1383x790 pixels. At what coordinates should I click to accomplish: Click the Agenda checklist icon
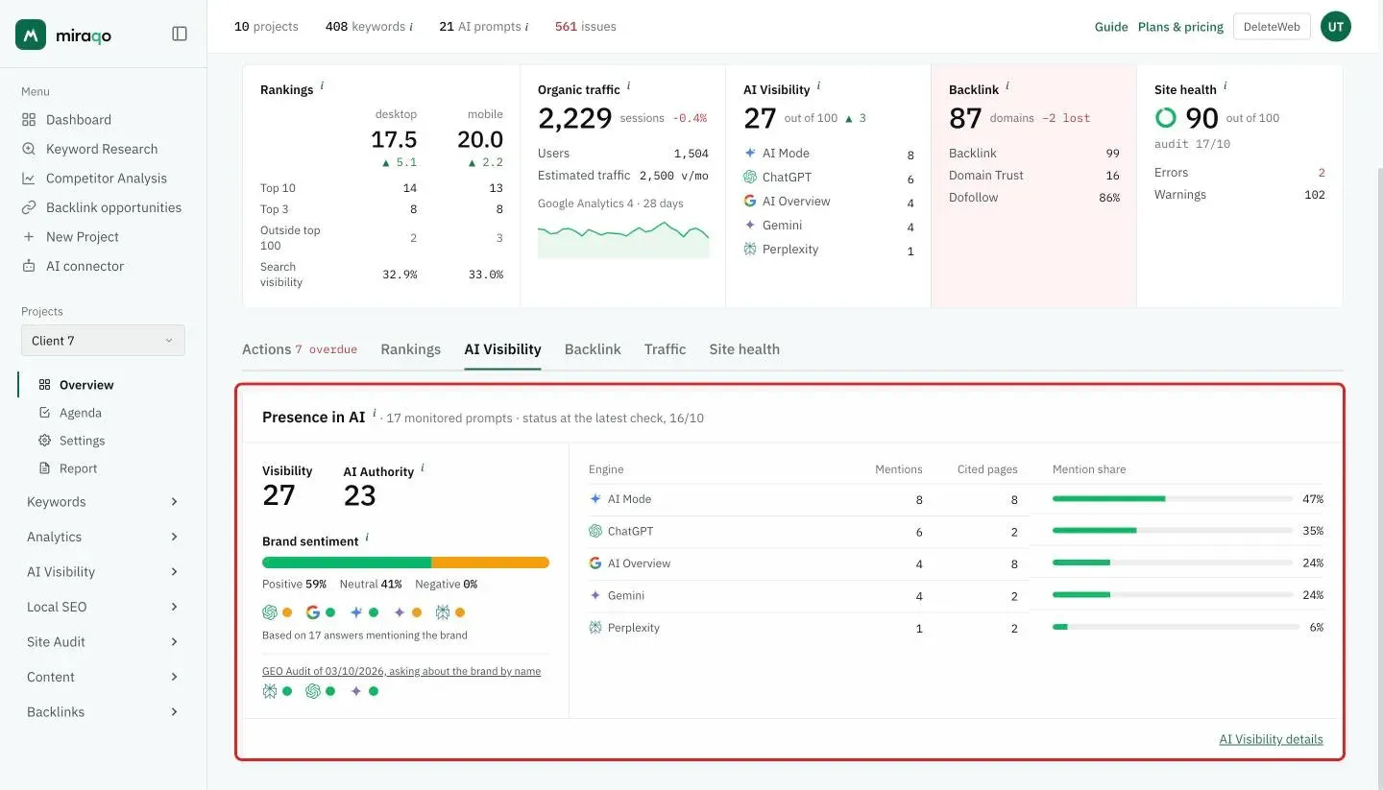(x=44, y=413)
